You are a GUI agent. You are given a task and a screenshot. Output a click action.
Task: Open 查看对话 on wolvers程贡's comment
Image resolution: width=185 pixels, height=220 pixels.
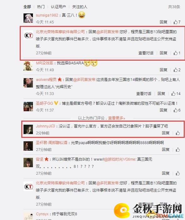pyautogui.click(x=144, y=93)
